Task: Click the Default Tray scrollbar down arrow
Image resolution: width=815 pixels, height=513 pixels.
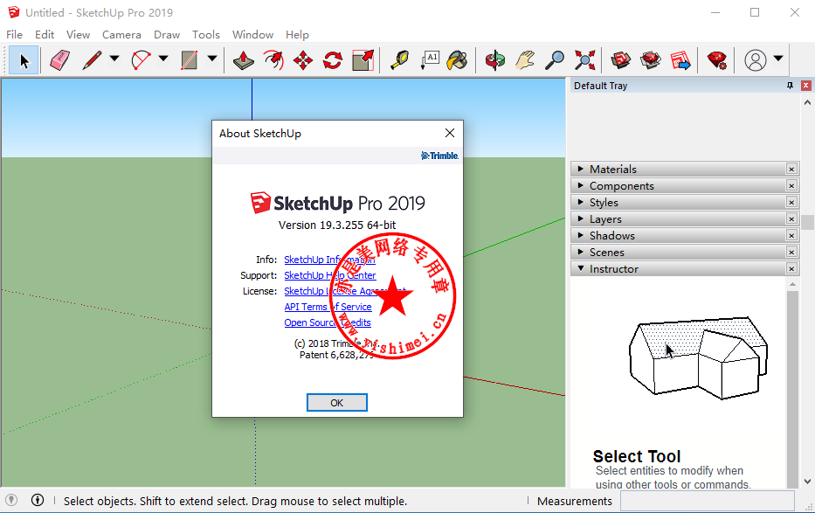Action: tap(807, 482)
